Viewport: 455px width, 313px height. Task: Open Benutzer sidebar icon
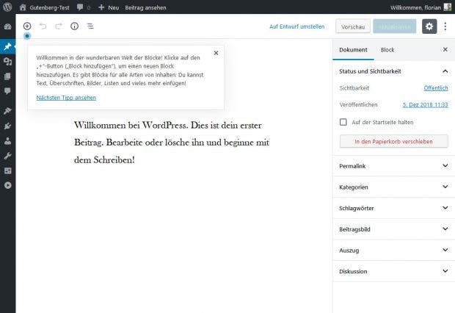point(7,141)
